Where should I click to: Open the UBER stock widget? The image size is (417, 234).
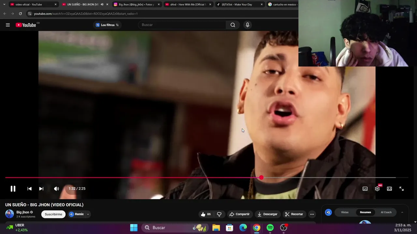(17, 227)
